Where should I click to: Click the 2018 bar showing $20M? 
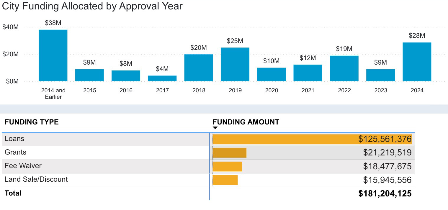coord(199,67)
